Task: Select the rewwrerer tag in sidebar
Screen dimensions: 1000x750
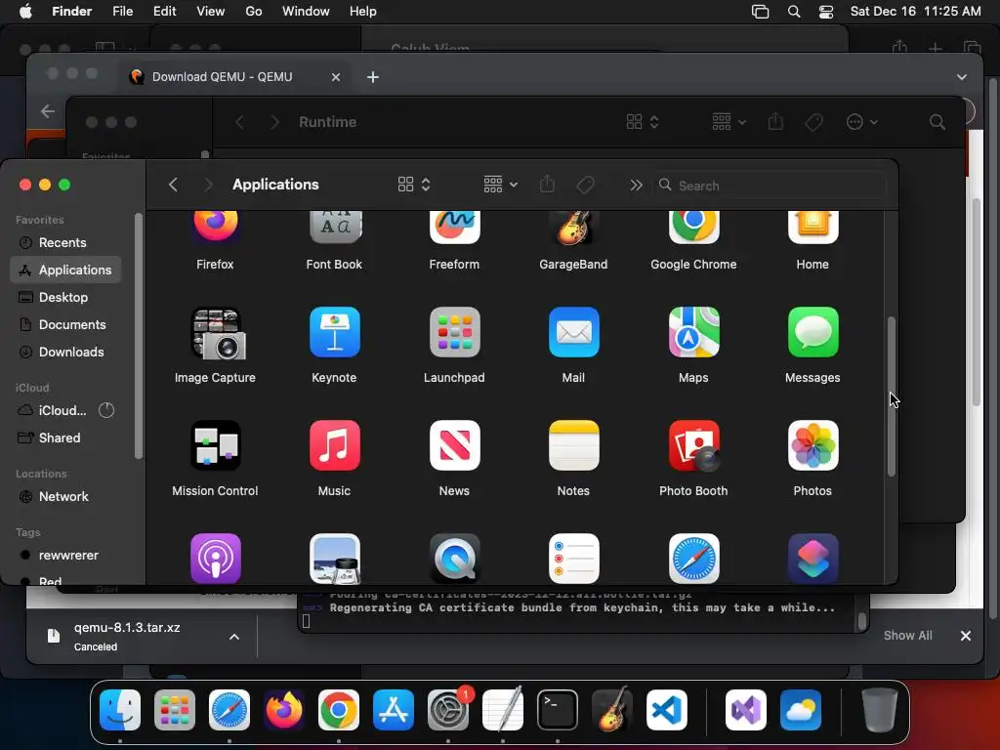Action: click(x=68, y=556)
